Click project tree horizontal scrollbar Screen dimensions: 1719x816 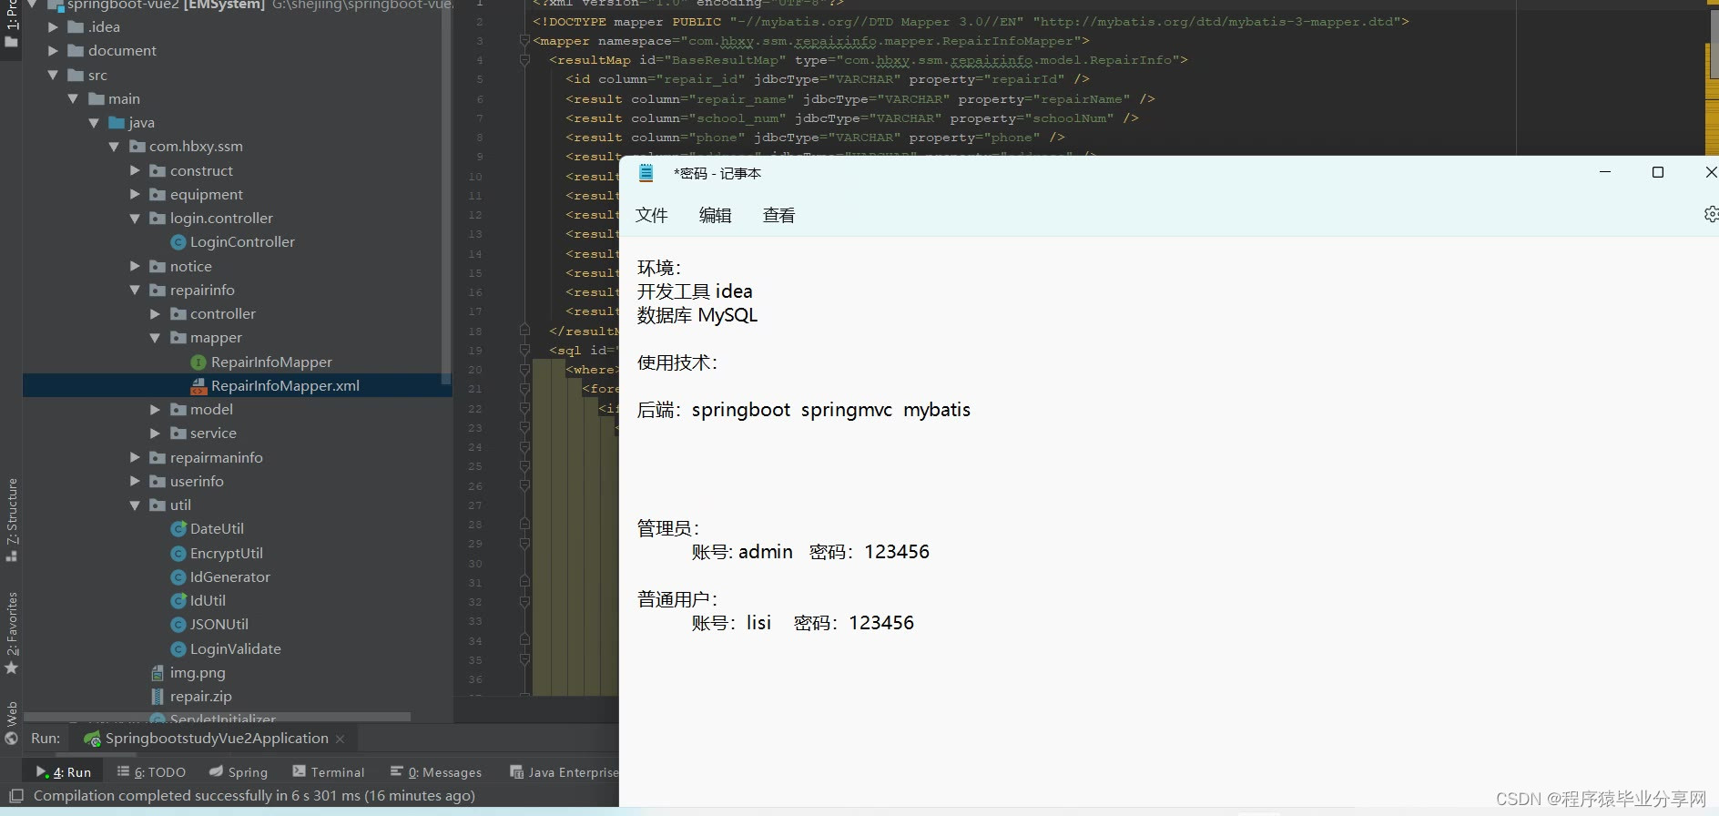(x=217, y=718)
